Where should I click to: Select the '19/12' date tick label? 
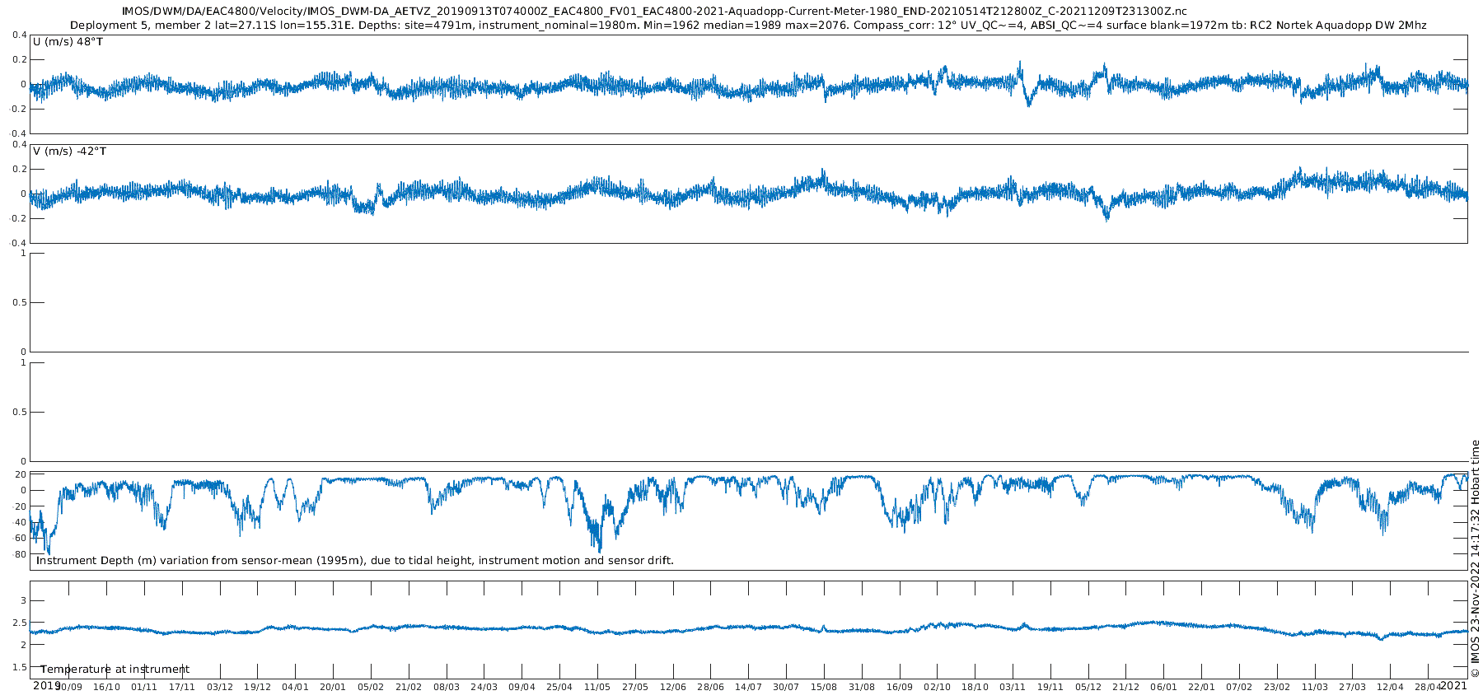pos(258,687)
